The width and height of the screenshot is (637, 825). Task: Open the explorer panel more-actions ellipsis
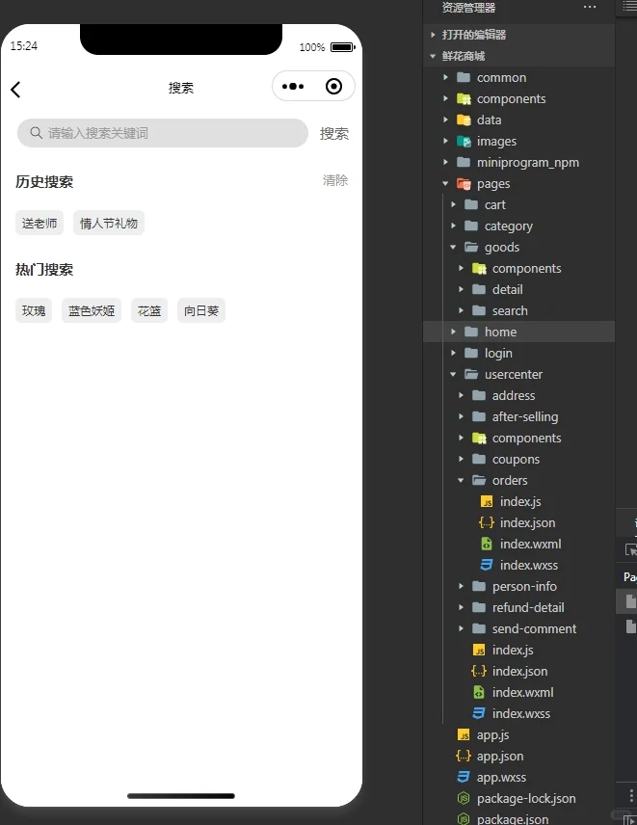[x=590, y=7]
